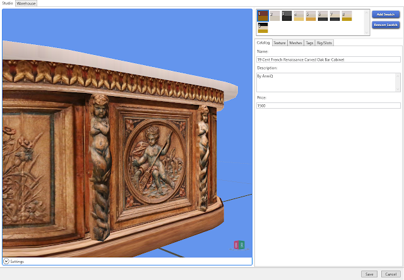Screen dimensions: 404x280
Task: Switch to the Catalog tab
Action: (263, 42)
